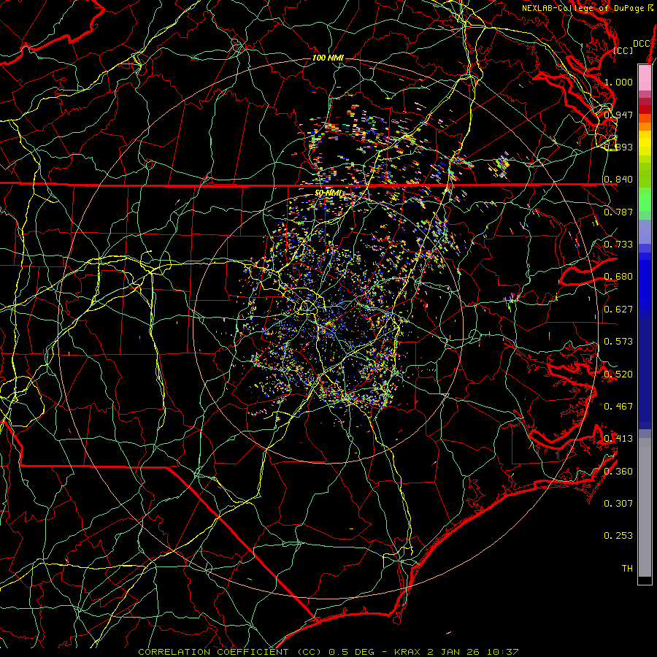Click the KRAX radar site identifier
The image size is (657, 657).
click(x=409, y=652)
